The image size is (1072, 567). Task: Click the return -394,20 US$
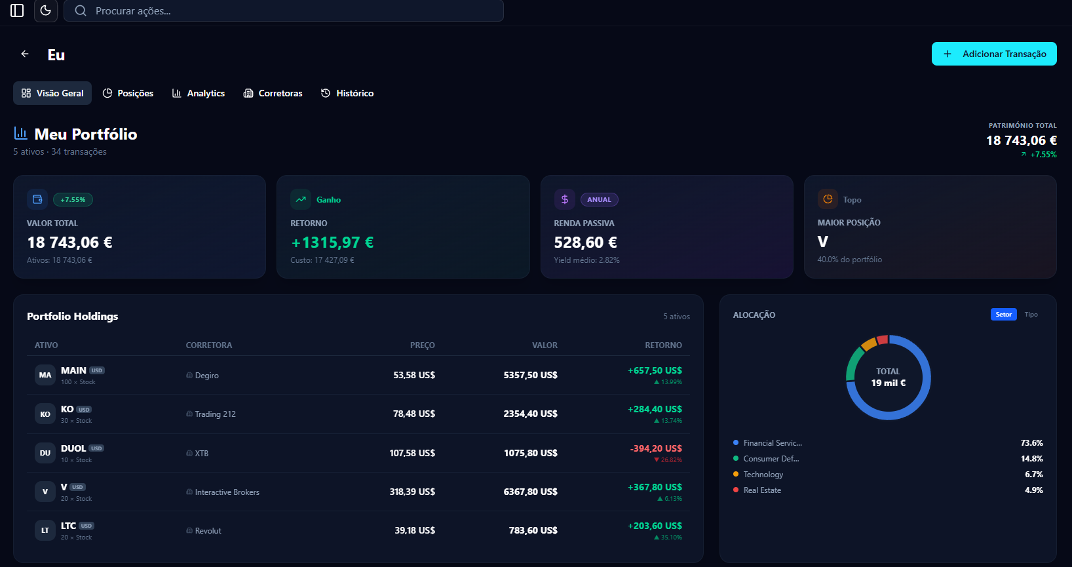point(656,448)
